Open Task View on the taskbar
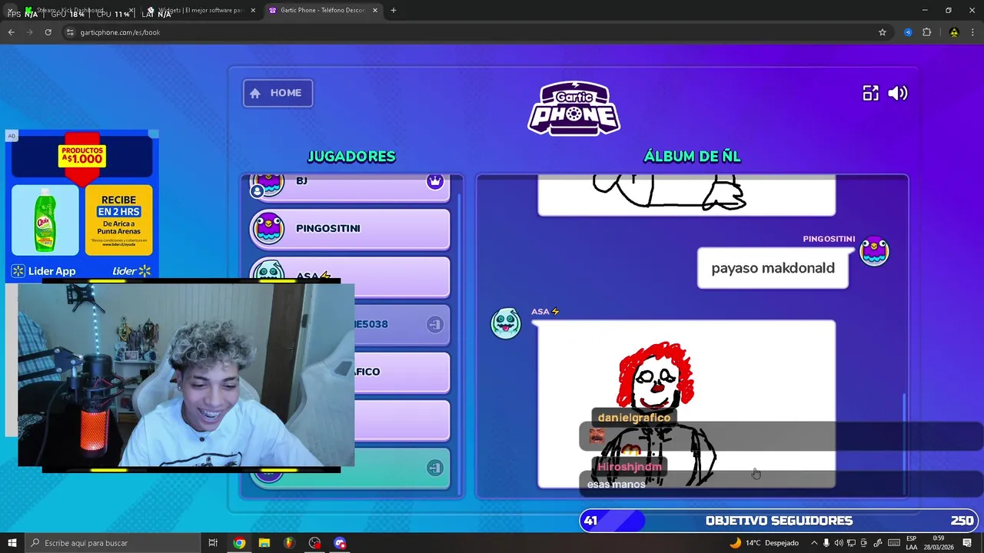 click(213, 543)
